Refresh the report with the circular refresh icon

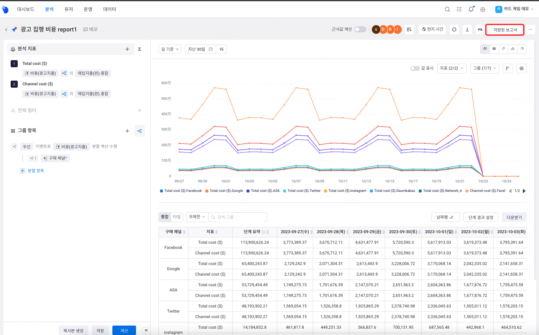click(x=454, y=29)
